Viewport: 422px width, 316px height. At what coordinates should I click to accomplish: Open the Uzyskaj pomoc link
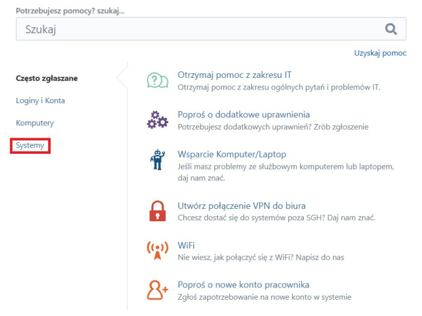(380, 53)
